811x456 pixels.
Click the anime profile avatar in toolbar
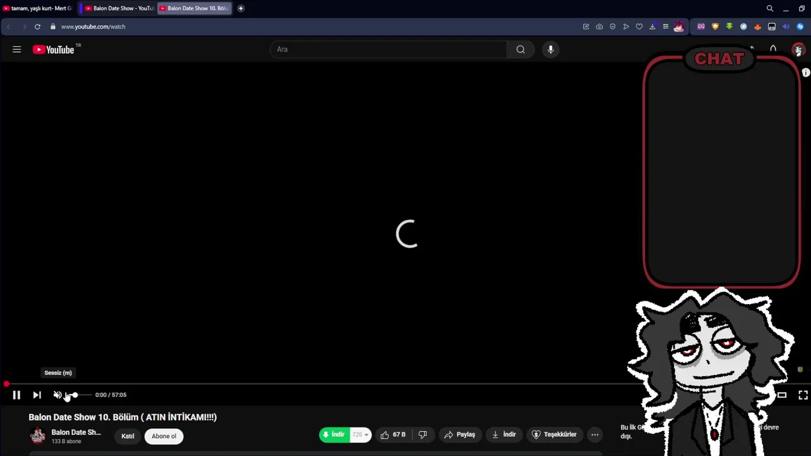(679, 27)
